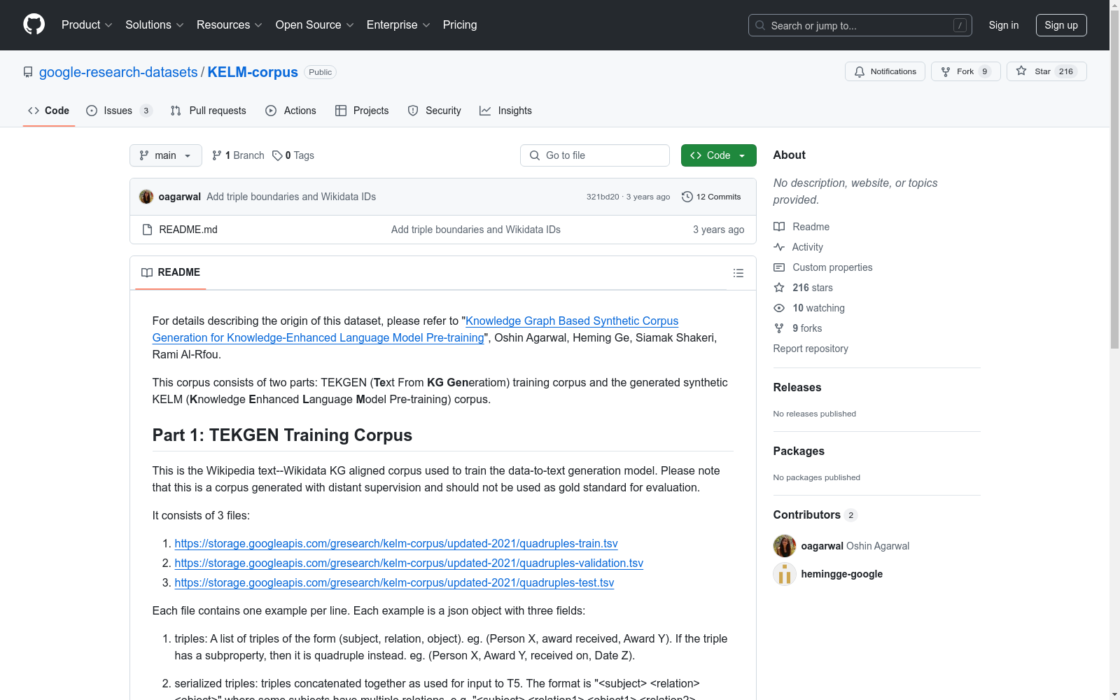The height and width of the screenshot is (700, 1120).
Task: Expand the Enterprise menu
Action: point(398,25)
